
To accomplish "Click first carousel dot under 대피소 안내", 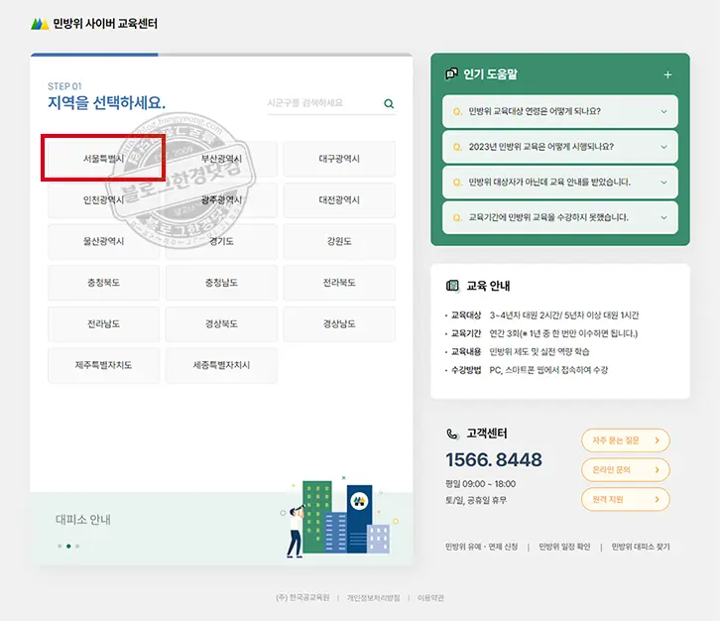I will pos(60,547).
